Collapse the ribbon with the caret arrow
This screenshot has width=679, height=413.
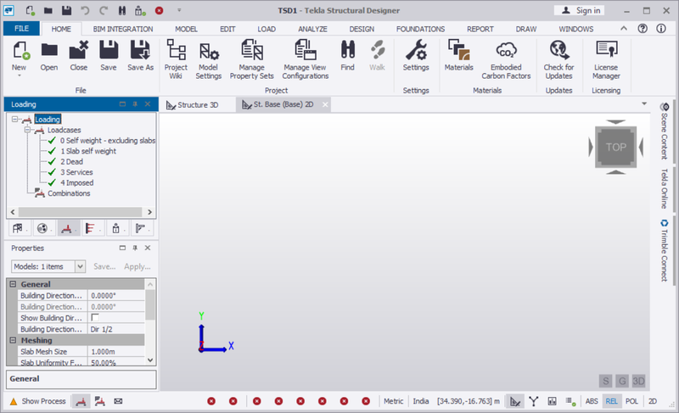(x=624, y=29)
